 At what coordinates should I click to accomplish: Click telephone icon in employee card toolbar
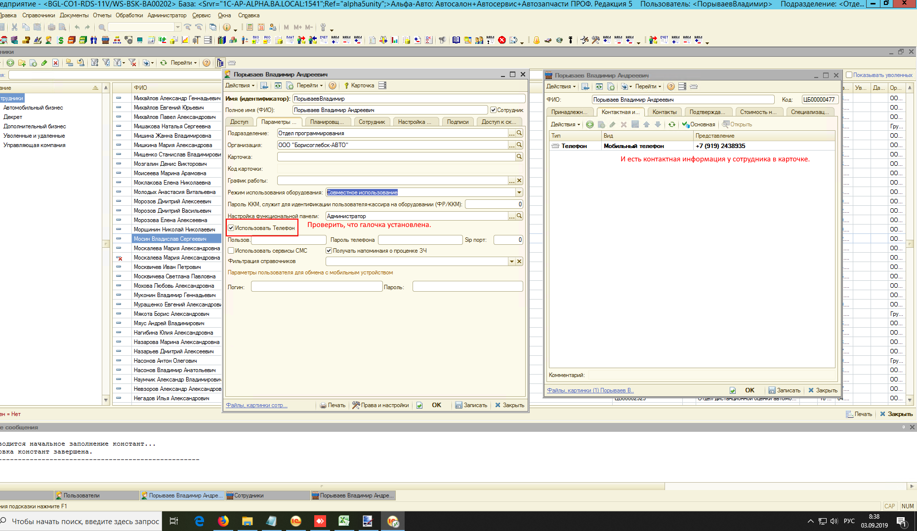click(x=694, y=86)
